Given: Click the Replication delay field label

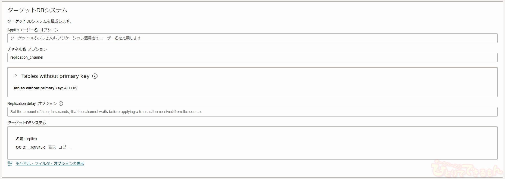Looking at the screenshot, I should click(x=21, y=103).
